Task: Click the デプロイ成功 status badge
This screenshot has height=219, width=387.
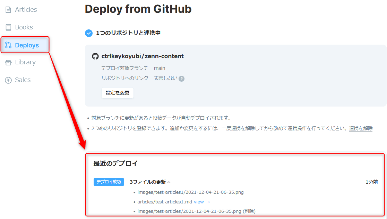Action: (109, 182)
